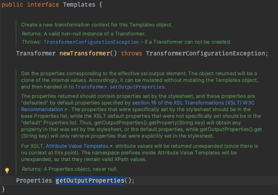Click the Properties return type
The width and height of the screenshot is (278, 195).
coord(34,181)
